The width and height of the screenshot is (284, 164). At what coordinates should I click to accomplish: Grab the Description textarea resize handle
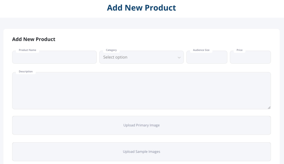pyautogui.click(x=269, y=108)
